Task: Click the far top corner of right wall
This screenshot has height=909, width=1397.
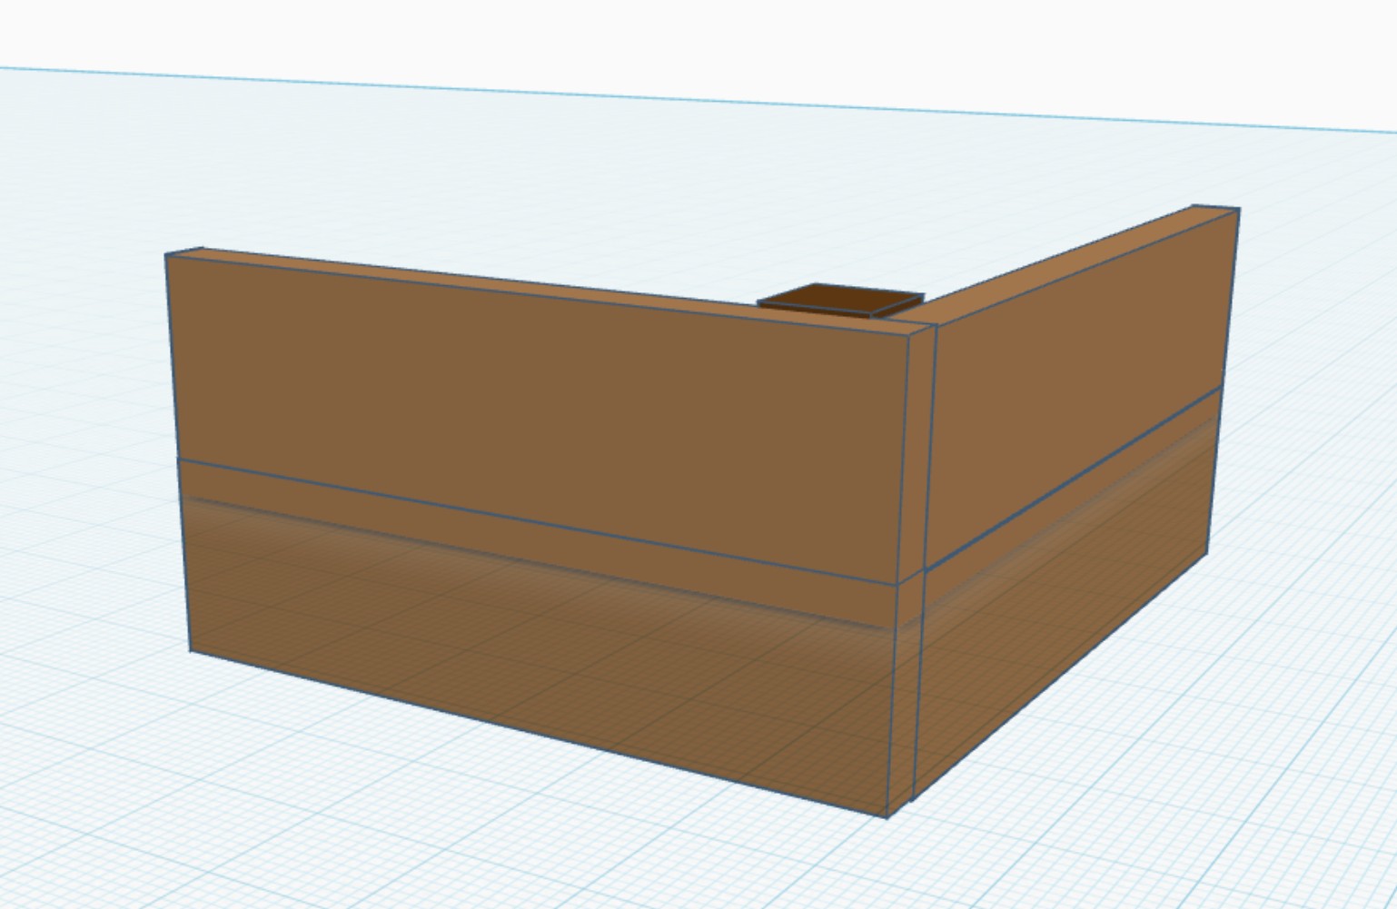Action: [1238, 209]
